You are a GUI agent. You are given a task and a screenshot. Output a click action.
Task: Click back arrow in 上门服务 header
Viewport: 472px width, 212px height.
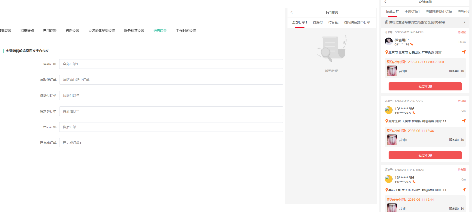(x=292, y=13)
